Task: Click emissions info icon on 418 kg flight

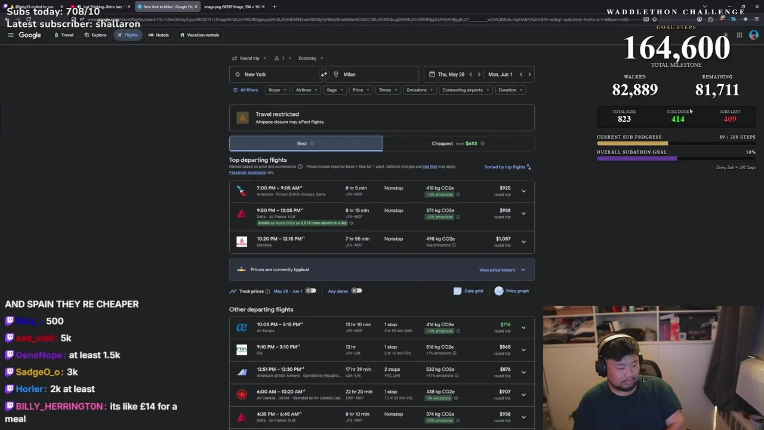Action: point(458,195)
